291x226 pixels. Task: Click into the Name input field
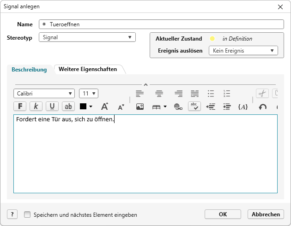click(161, 24)
